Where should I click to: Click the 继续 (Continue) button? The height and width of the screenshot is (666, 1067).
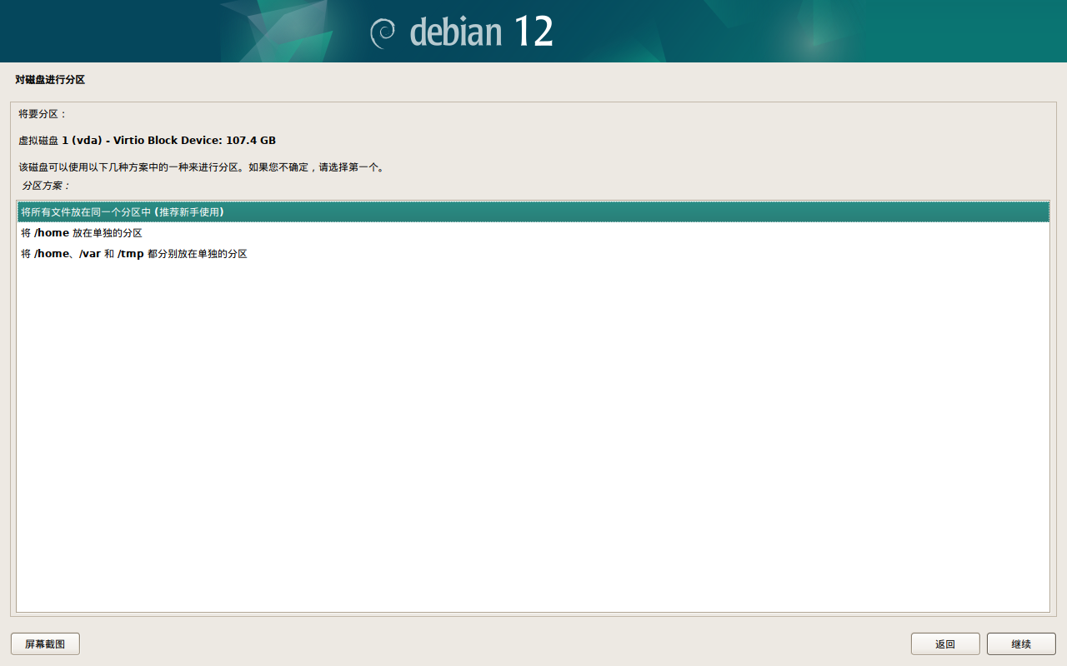[x=1021, y=644]
